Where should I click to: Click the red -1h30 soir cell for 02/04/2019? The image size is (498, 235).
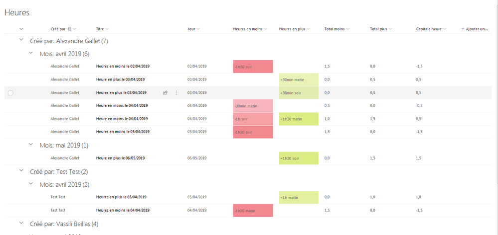(253, 67)
